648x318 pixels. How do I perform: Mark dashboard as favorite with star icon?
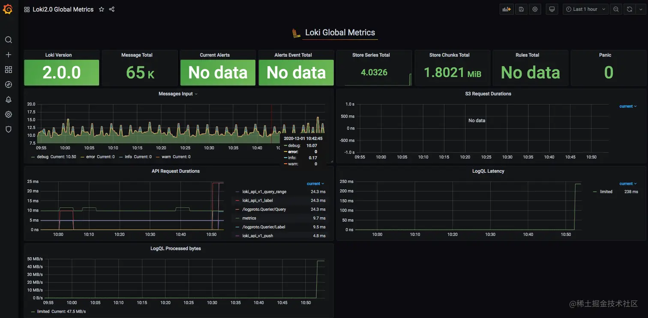click(102, 9)
